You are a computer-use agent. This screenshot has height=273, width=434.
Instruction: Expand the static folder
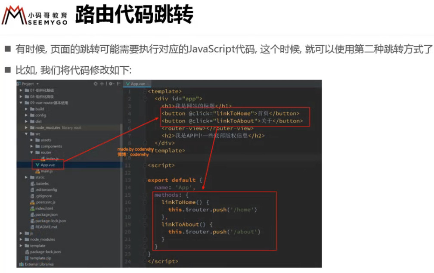tap(26, 177)
